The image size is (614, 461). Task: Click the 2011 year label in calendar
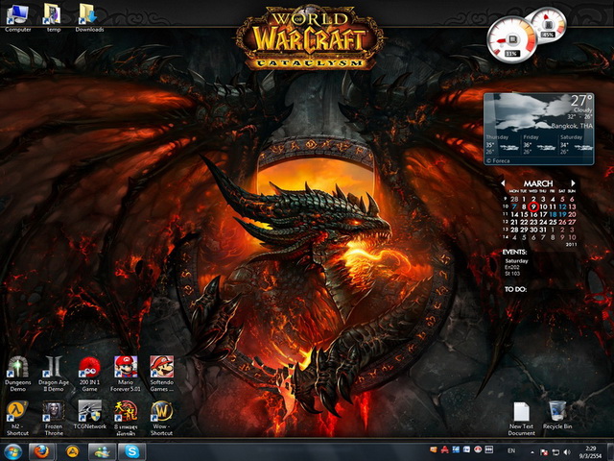572,244
